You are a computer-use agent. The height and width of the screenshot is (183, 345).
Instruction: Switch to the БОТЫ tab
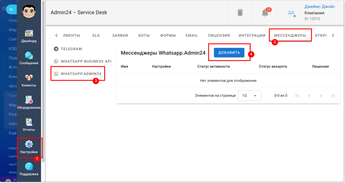[x=144, y=36]
